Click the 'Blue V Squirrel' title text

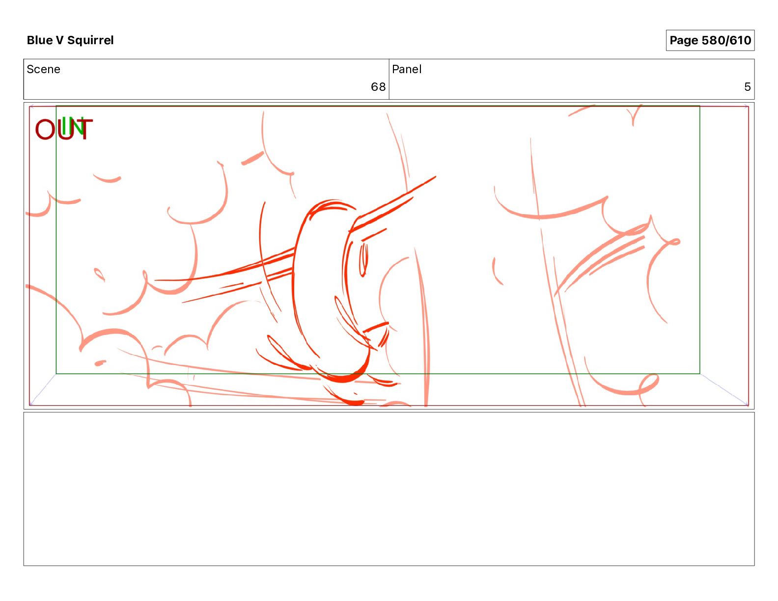(70, 40)
